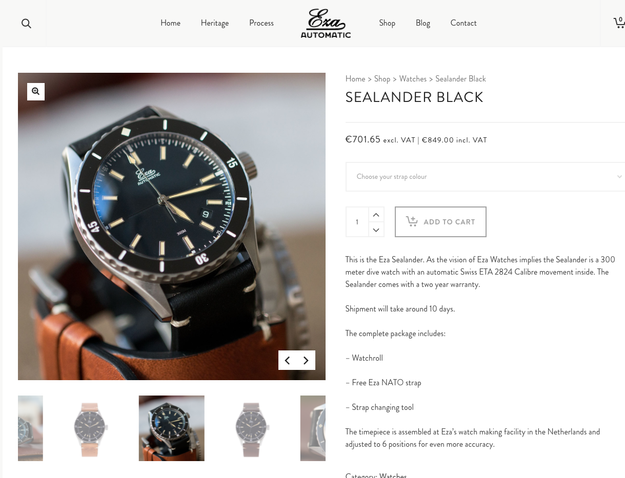Show next product image arrow
This screenshot has width=625, height=478.
click(x=306, y=360)
